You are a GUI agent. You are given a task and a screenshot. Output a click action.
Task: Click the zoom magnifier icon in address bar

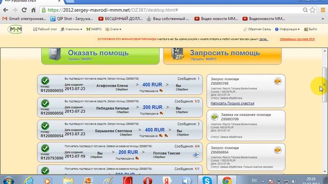click(x=305, y=10)
